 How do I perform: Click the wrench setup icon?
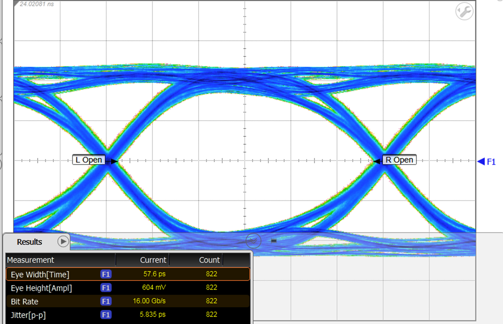[464, 11]
